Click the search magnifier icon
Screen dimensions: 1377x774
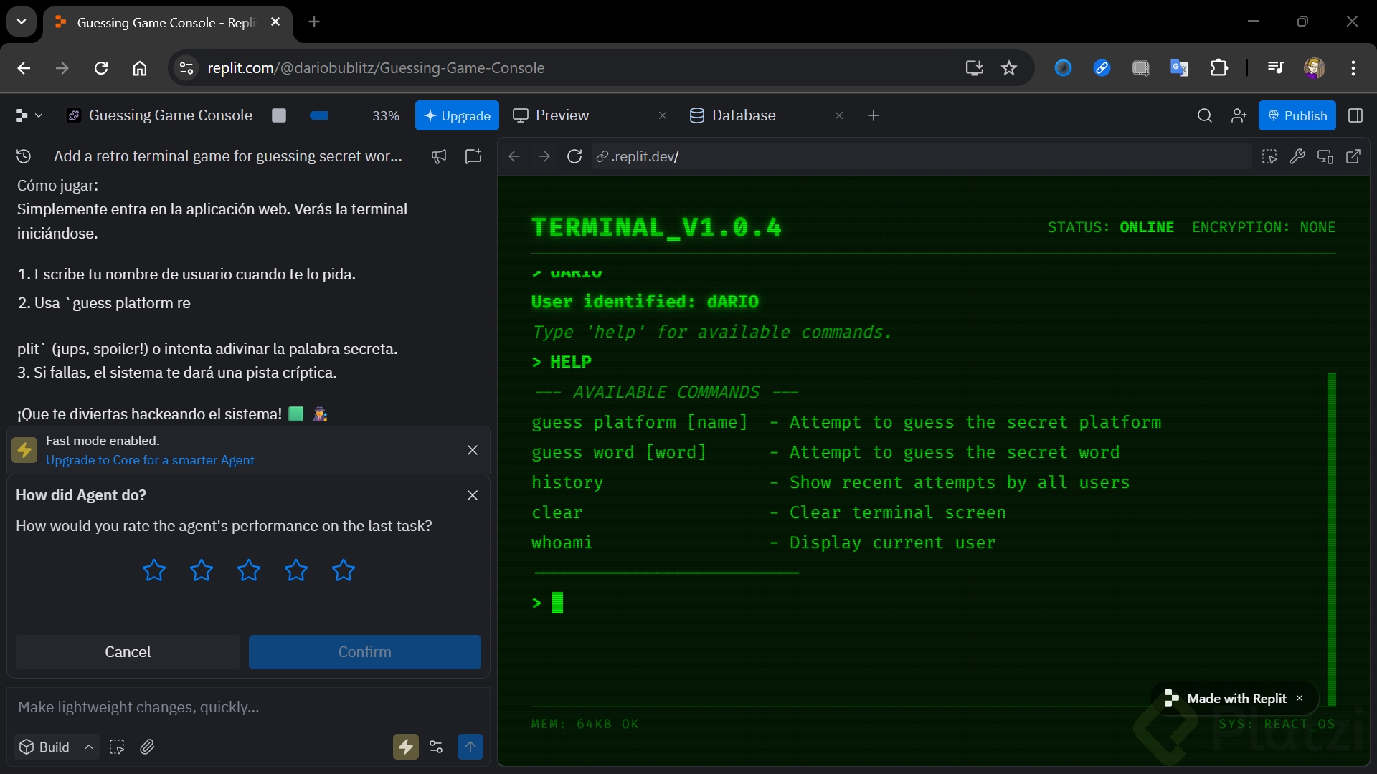(1205, 115)
